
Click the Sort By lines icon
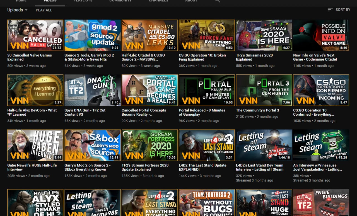[x=330, y=10]
